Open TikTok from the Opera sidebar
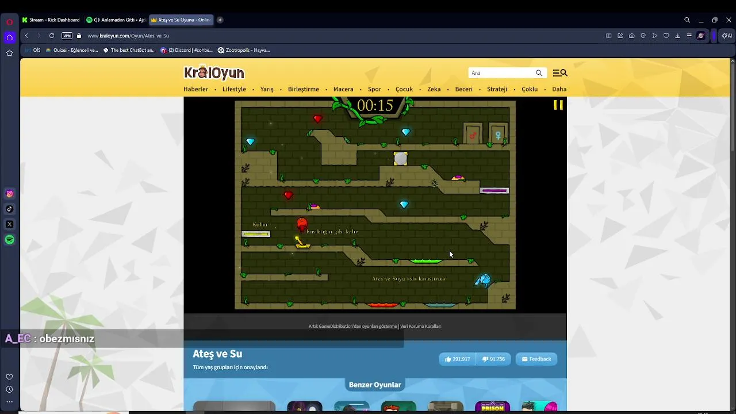Viewport: 736px width, 414px height. pyautogui.click(x=9, y=209)
